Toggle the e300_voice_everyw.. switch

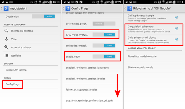[x=104, y=34]
